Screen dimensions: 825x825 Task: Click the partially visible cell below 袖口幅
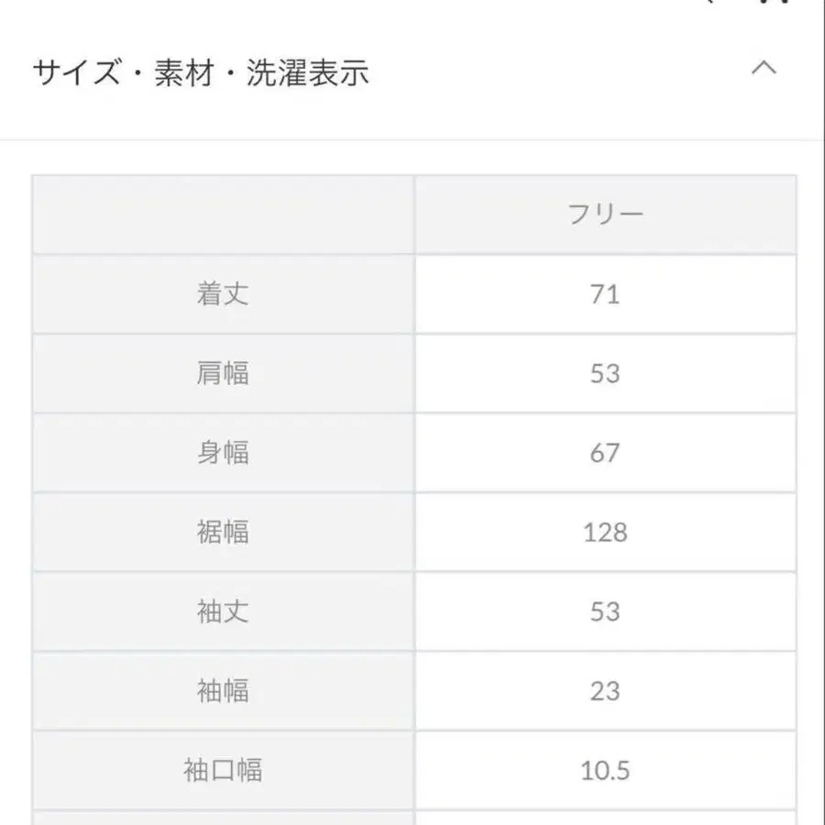point(223,818)
